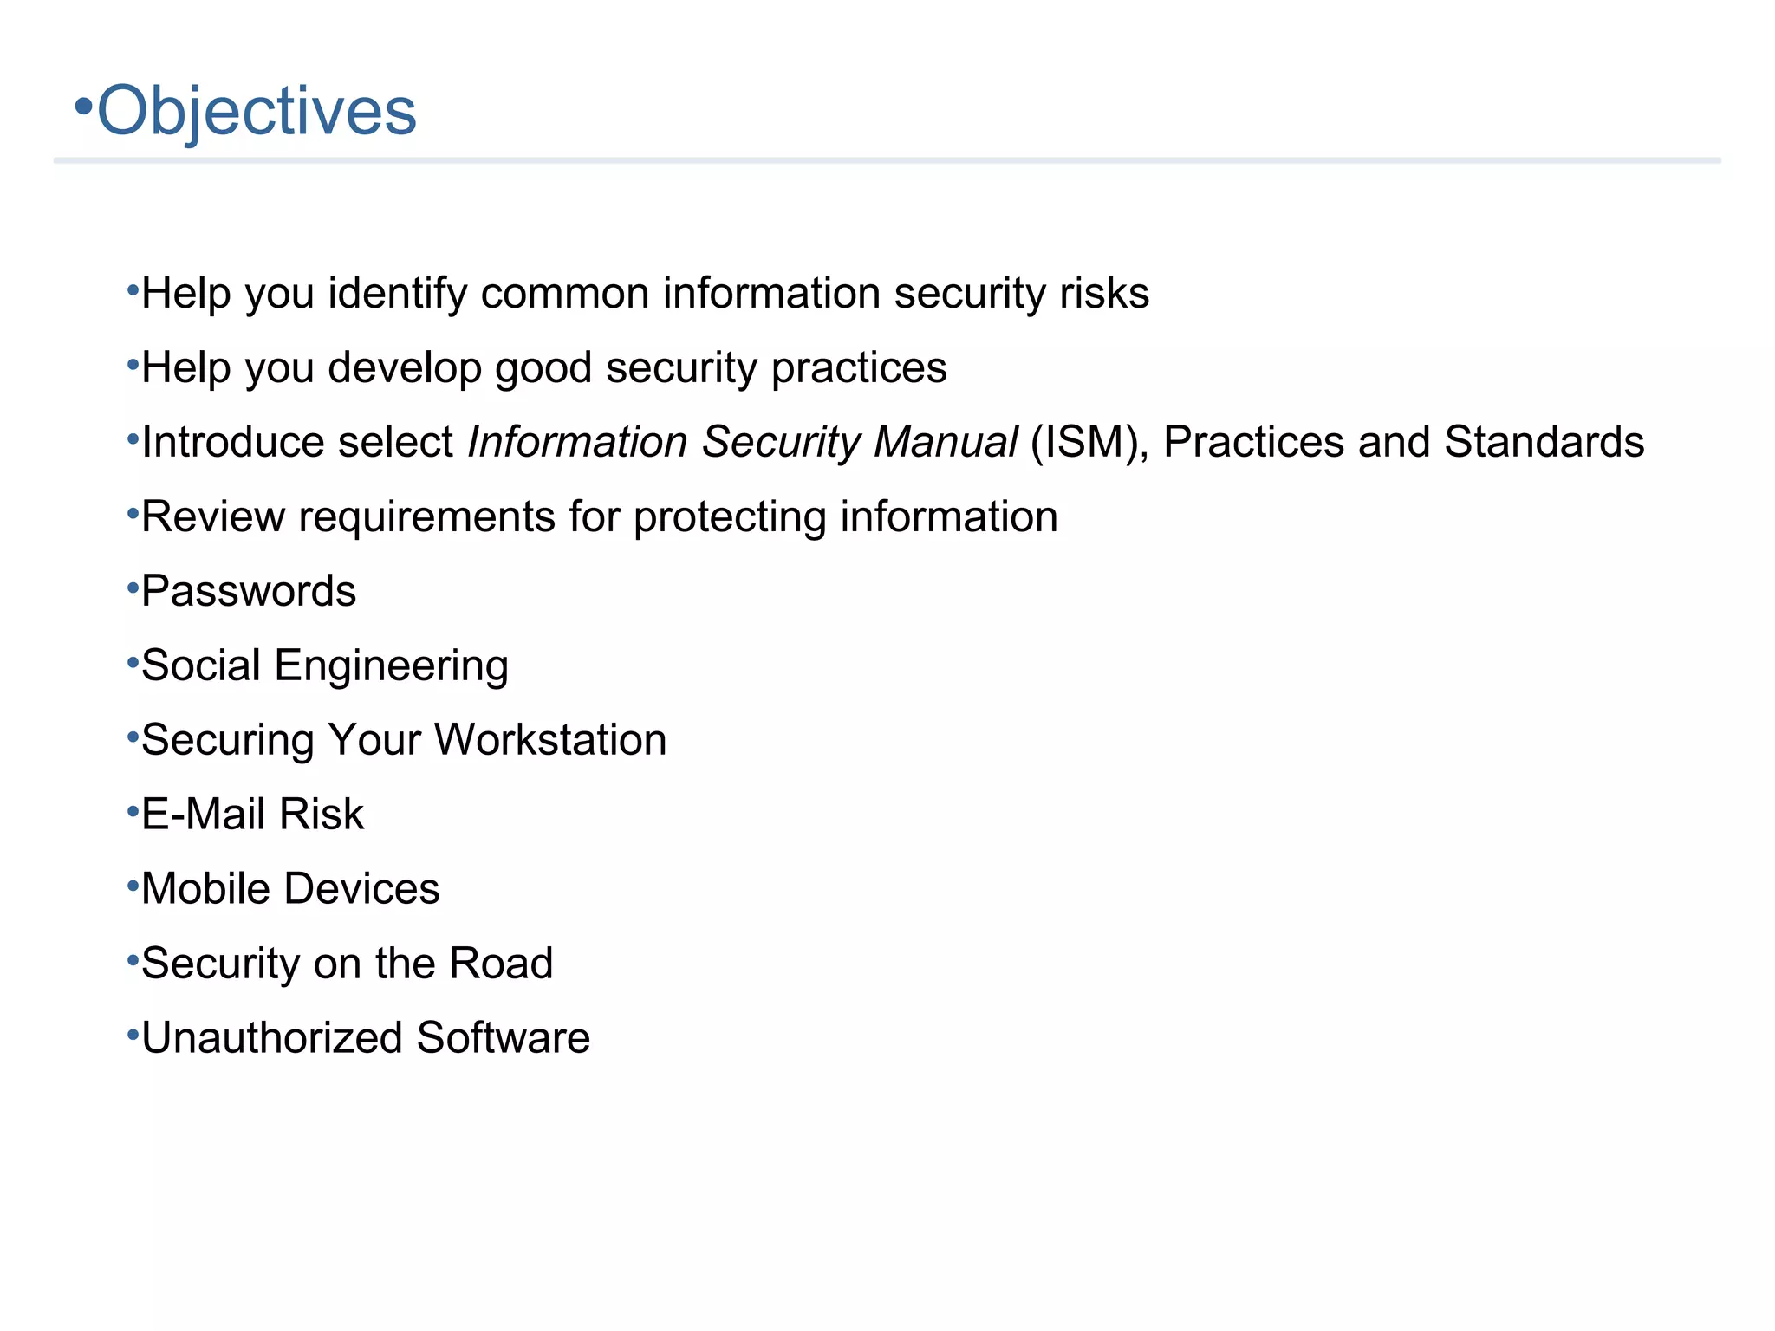Click the "Passwords" bullet item
The height and width of the screenshot is (1331, 1775).
click(249, 591)
